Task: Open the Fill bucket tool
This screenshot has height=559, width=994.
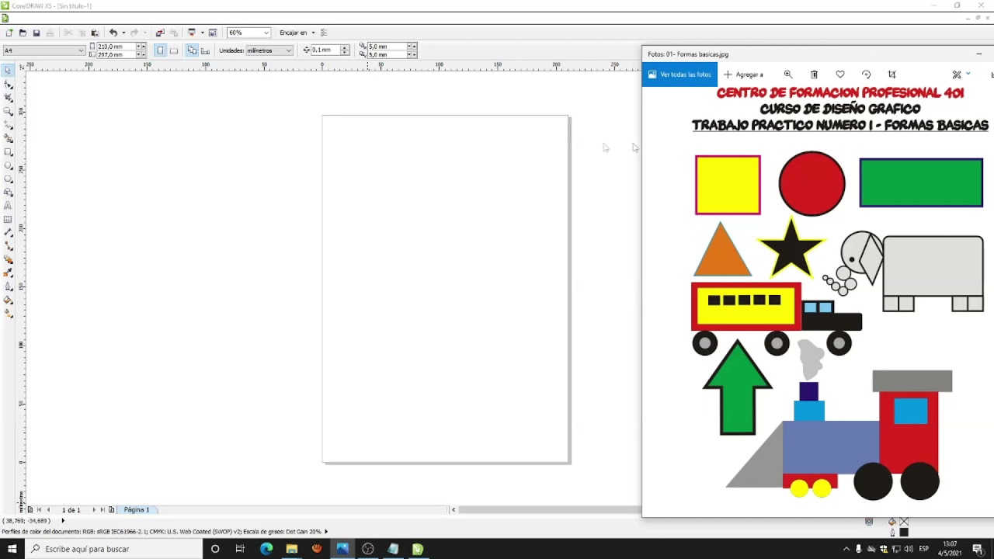Action: tap(9, 300)
